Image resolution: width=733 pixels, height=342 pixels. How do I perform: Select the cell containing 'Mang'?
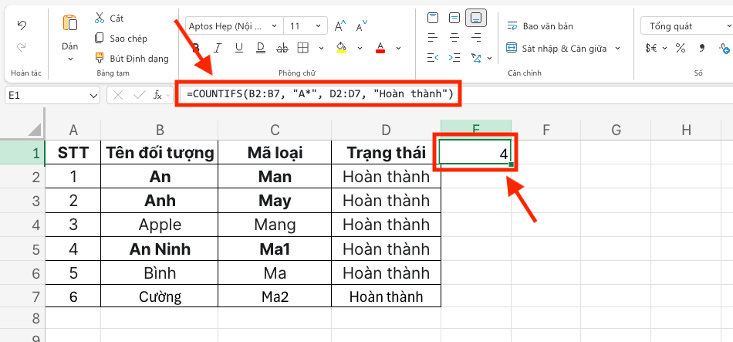pos(275,225)
